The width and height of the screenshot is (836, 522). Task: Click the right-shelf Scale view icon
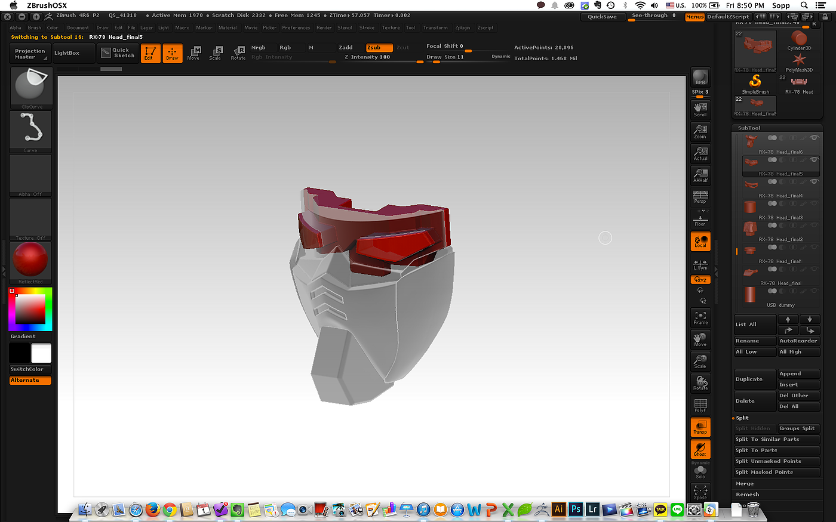700,361
